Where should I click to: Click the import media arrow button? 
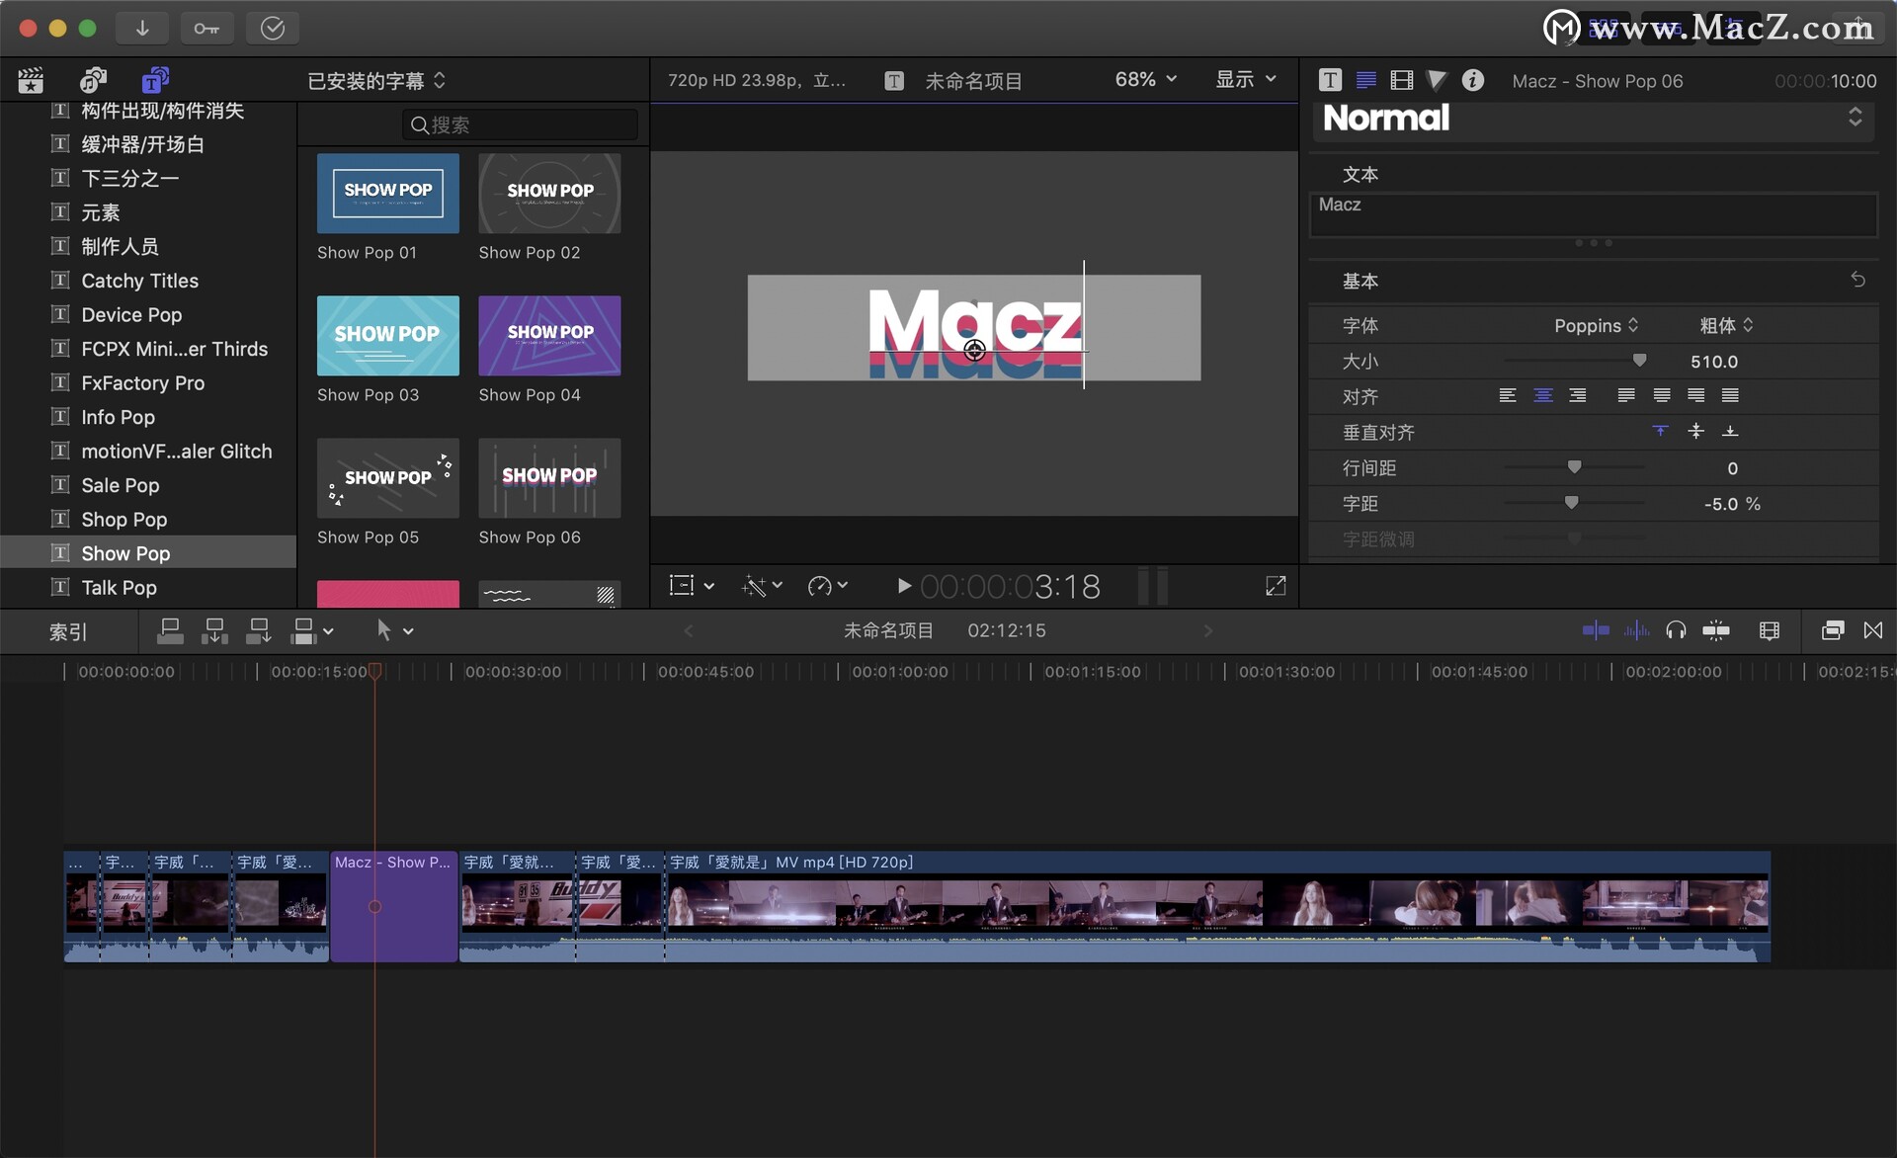pos(142,29)
